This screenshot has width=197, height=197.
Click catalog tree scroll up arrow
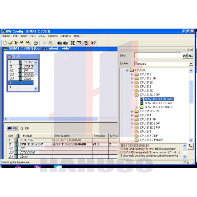click(191, 70)
